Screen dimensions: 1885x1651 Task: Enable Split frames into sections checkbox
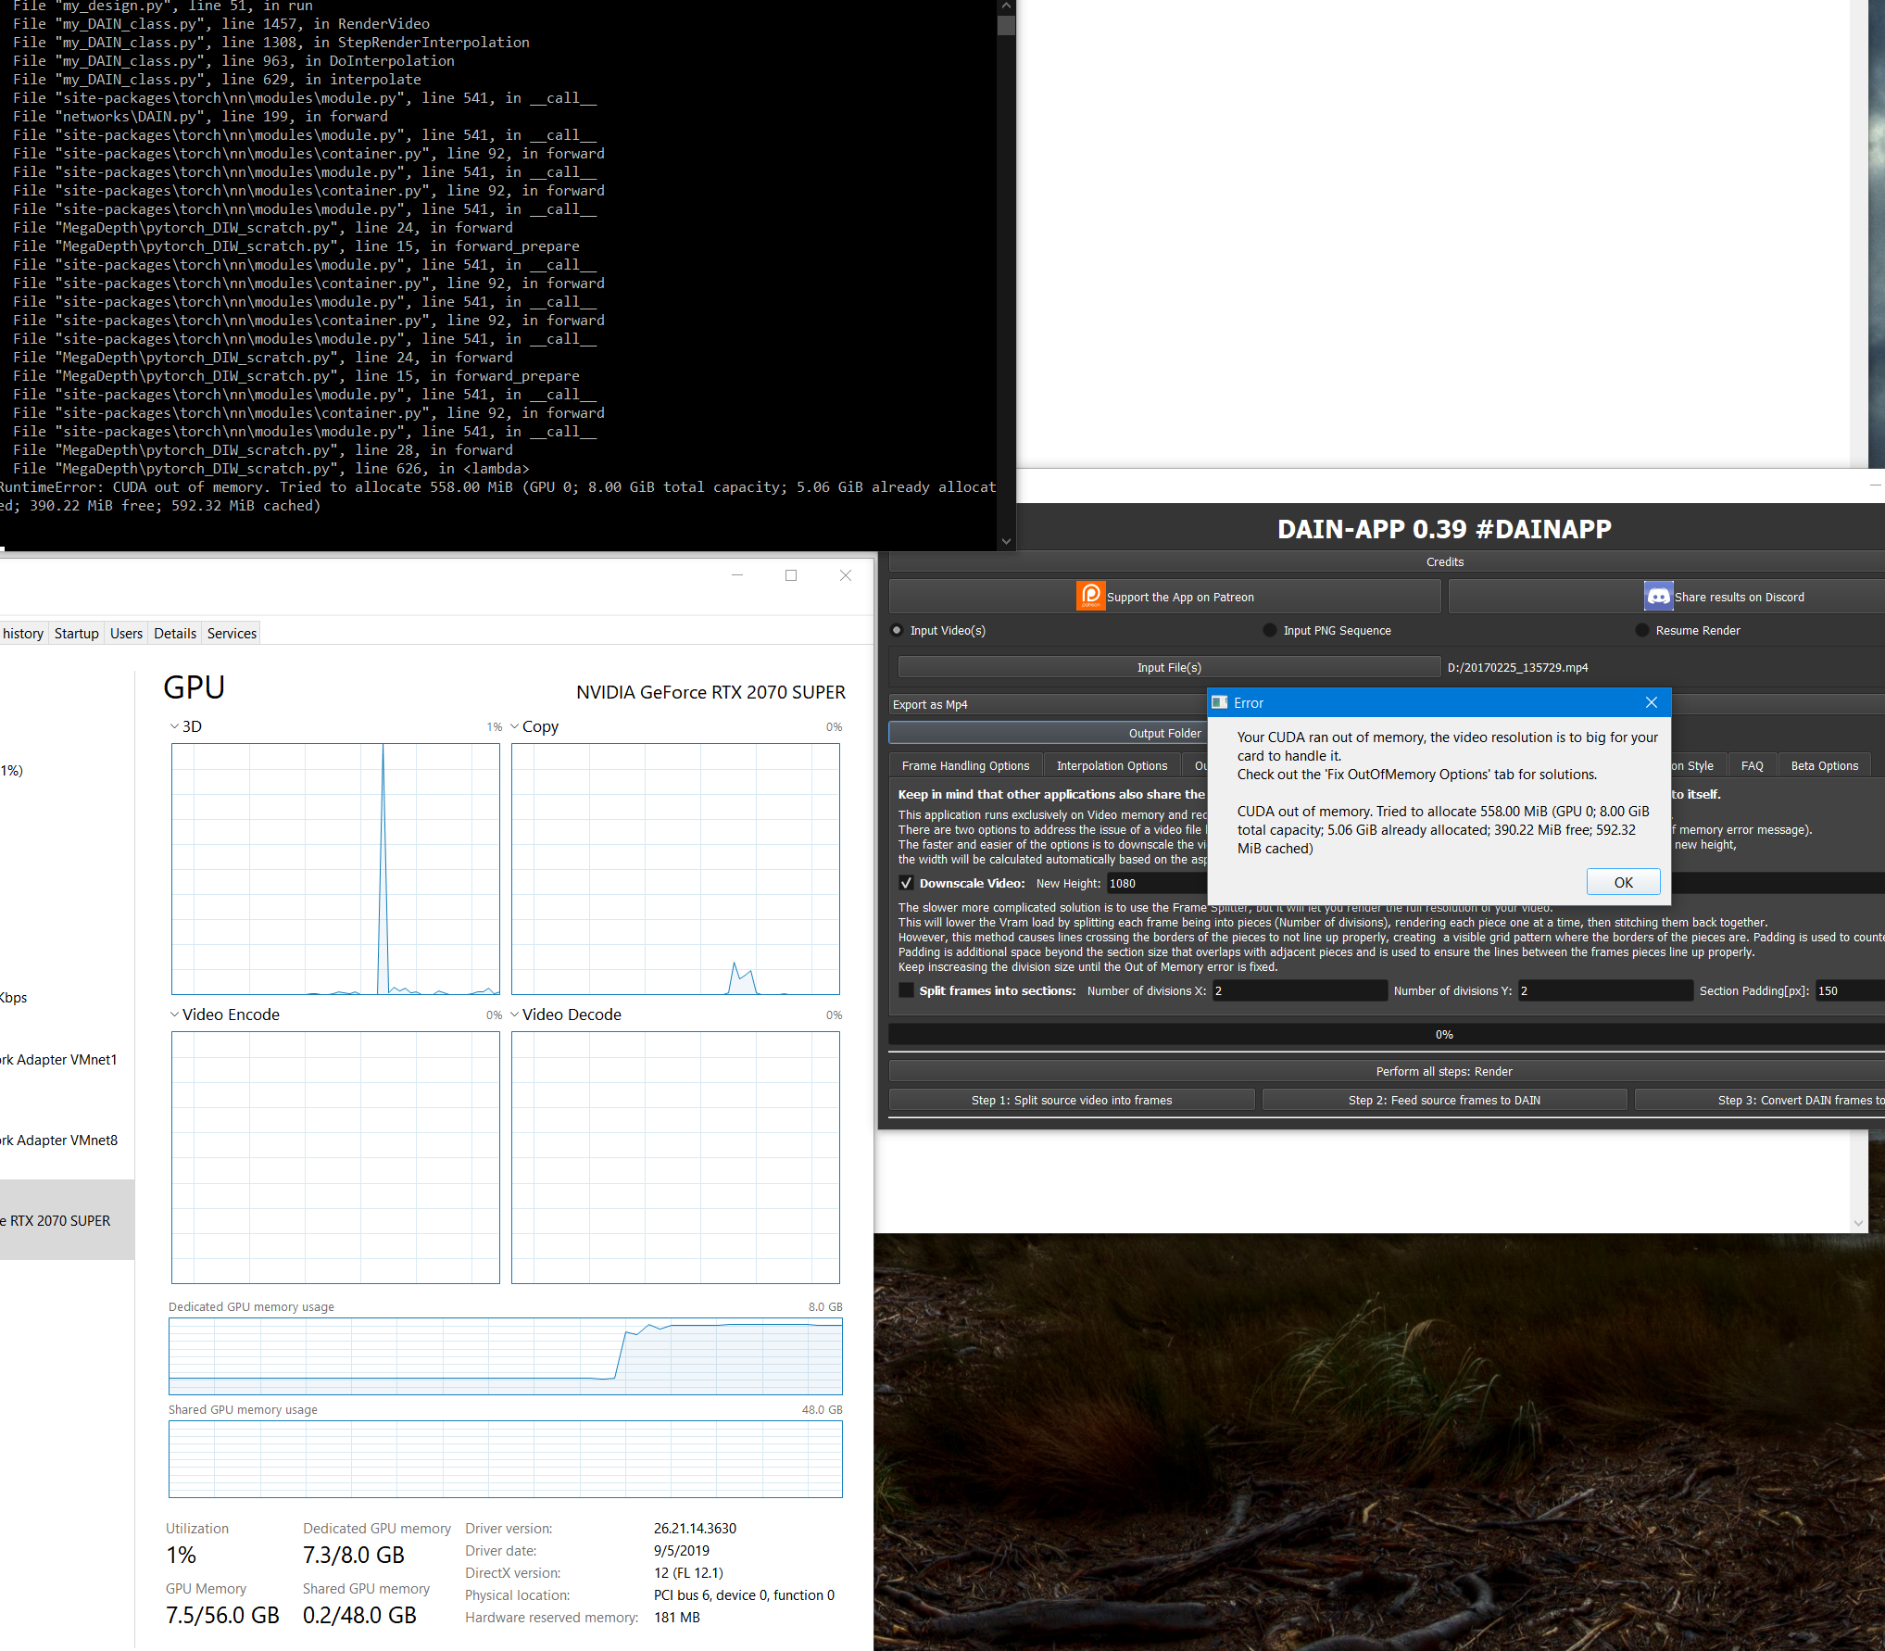click(906, 990)
